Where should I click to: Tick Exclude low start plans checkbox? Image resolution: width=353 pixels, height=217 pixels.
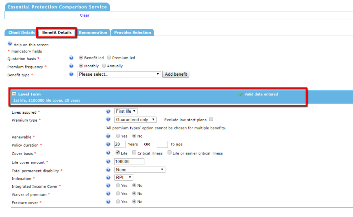(x=211, y=119)
